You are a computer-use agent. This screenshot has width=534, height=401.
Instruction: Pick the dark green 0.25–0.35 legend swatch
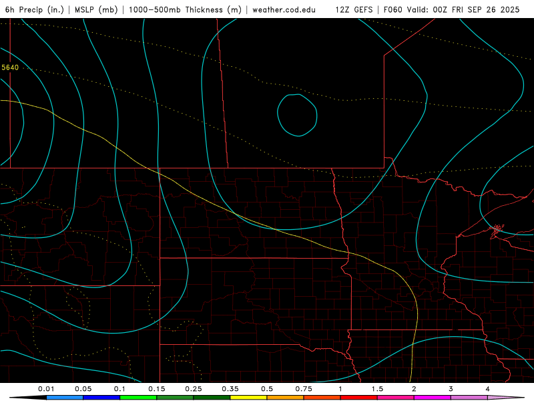tap(212, 398)
